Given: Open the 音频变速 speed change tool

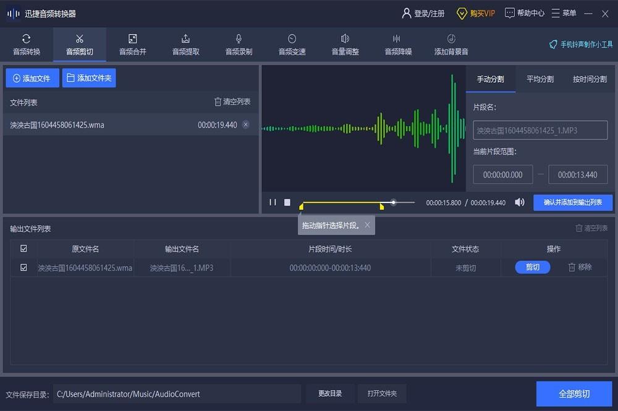Looking at the screenshot, I should [292, 44].
